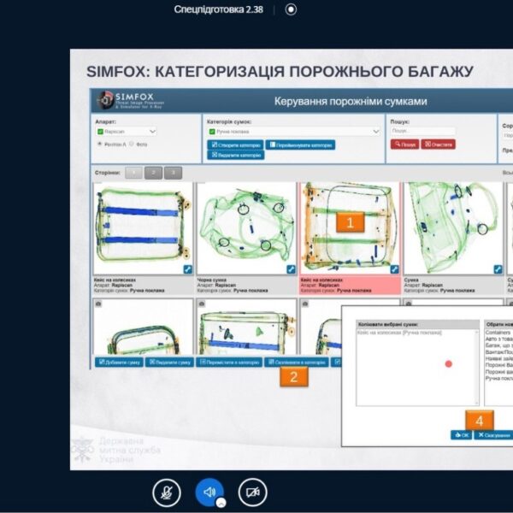Image resolution: width=513 pixels, height=513 pixels.
Task: Click the Скопіювати в категорію button
Action: (x=297, y=363)
